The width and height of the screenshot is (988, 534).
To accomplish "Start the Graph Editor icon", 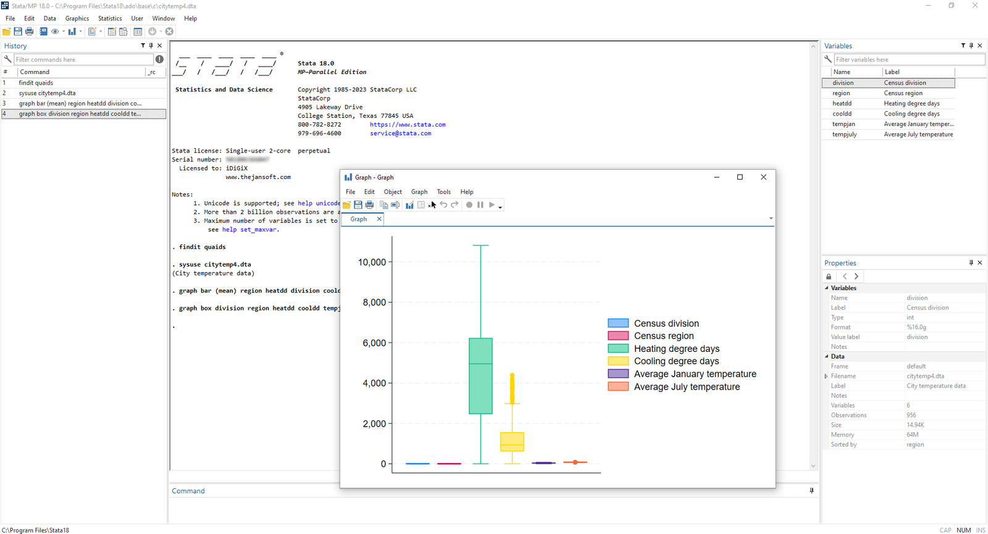I will click(x=409, y=205).
